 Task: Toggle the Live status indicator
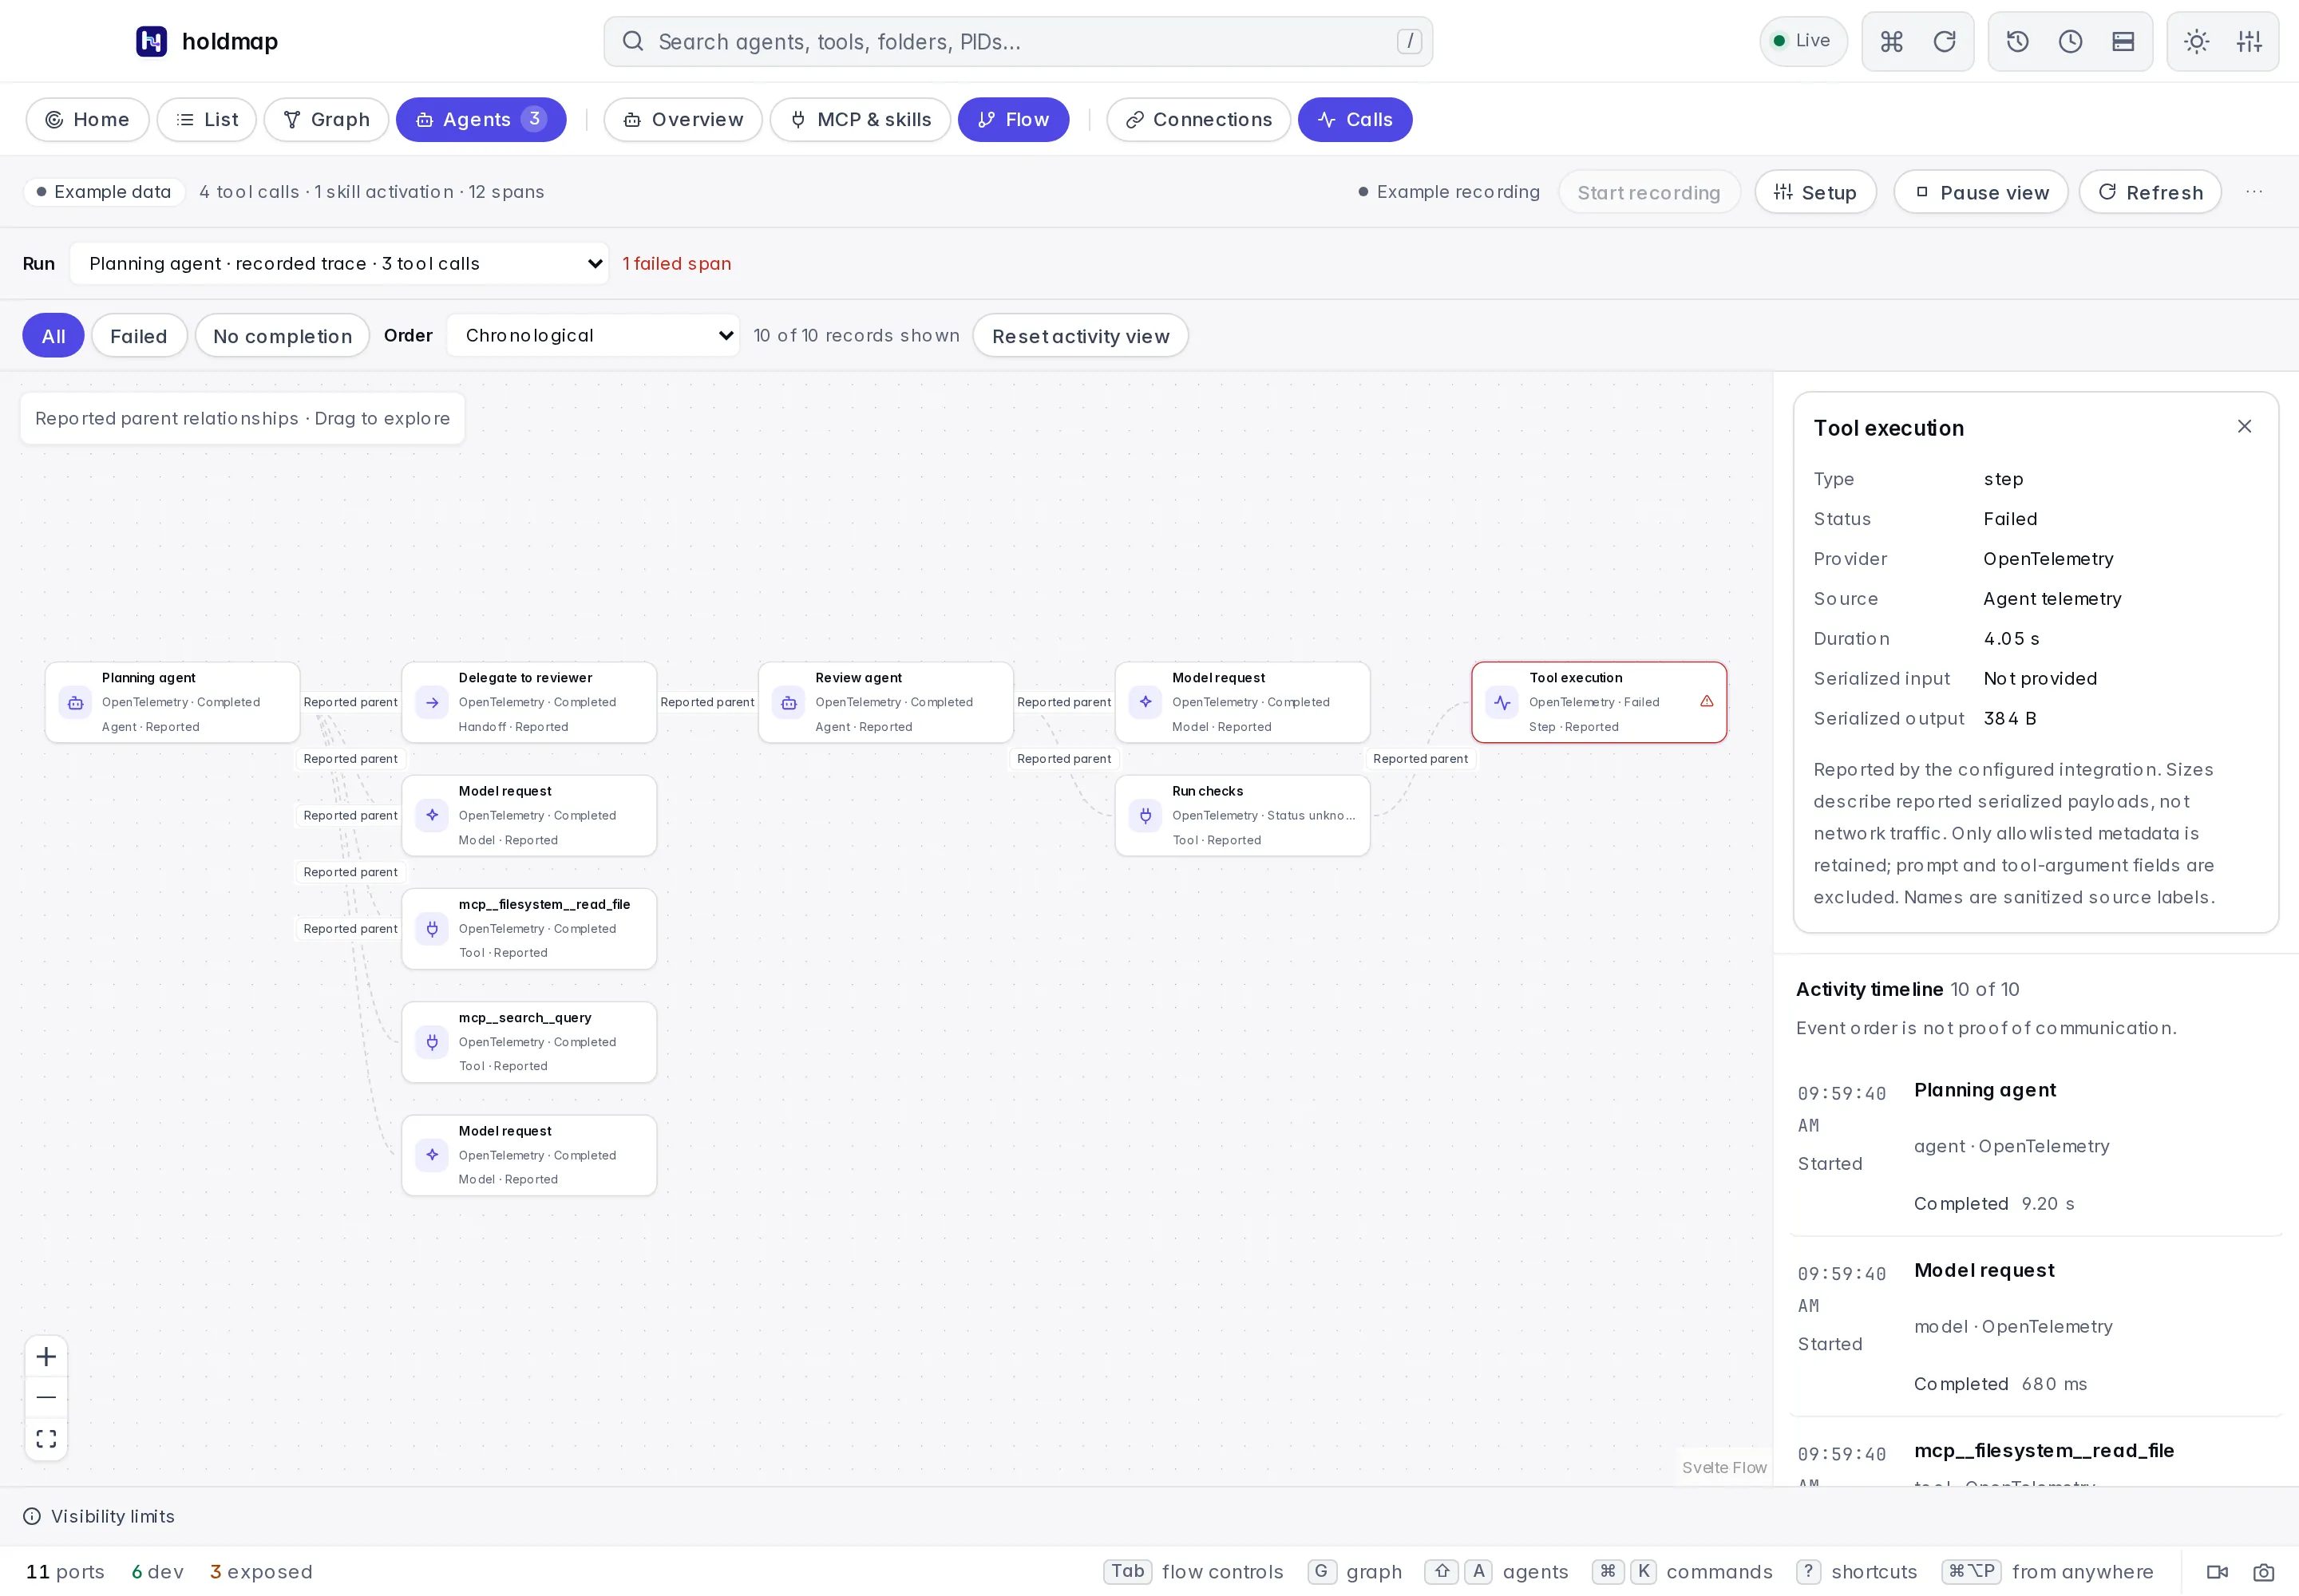point(1802,41)
